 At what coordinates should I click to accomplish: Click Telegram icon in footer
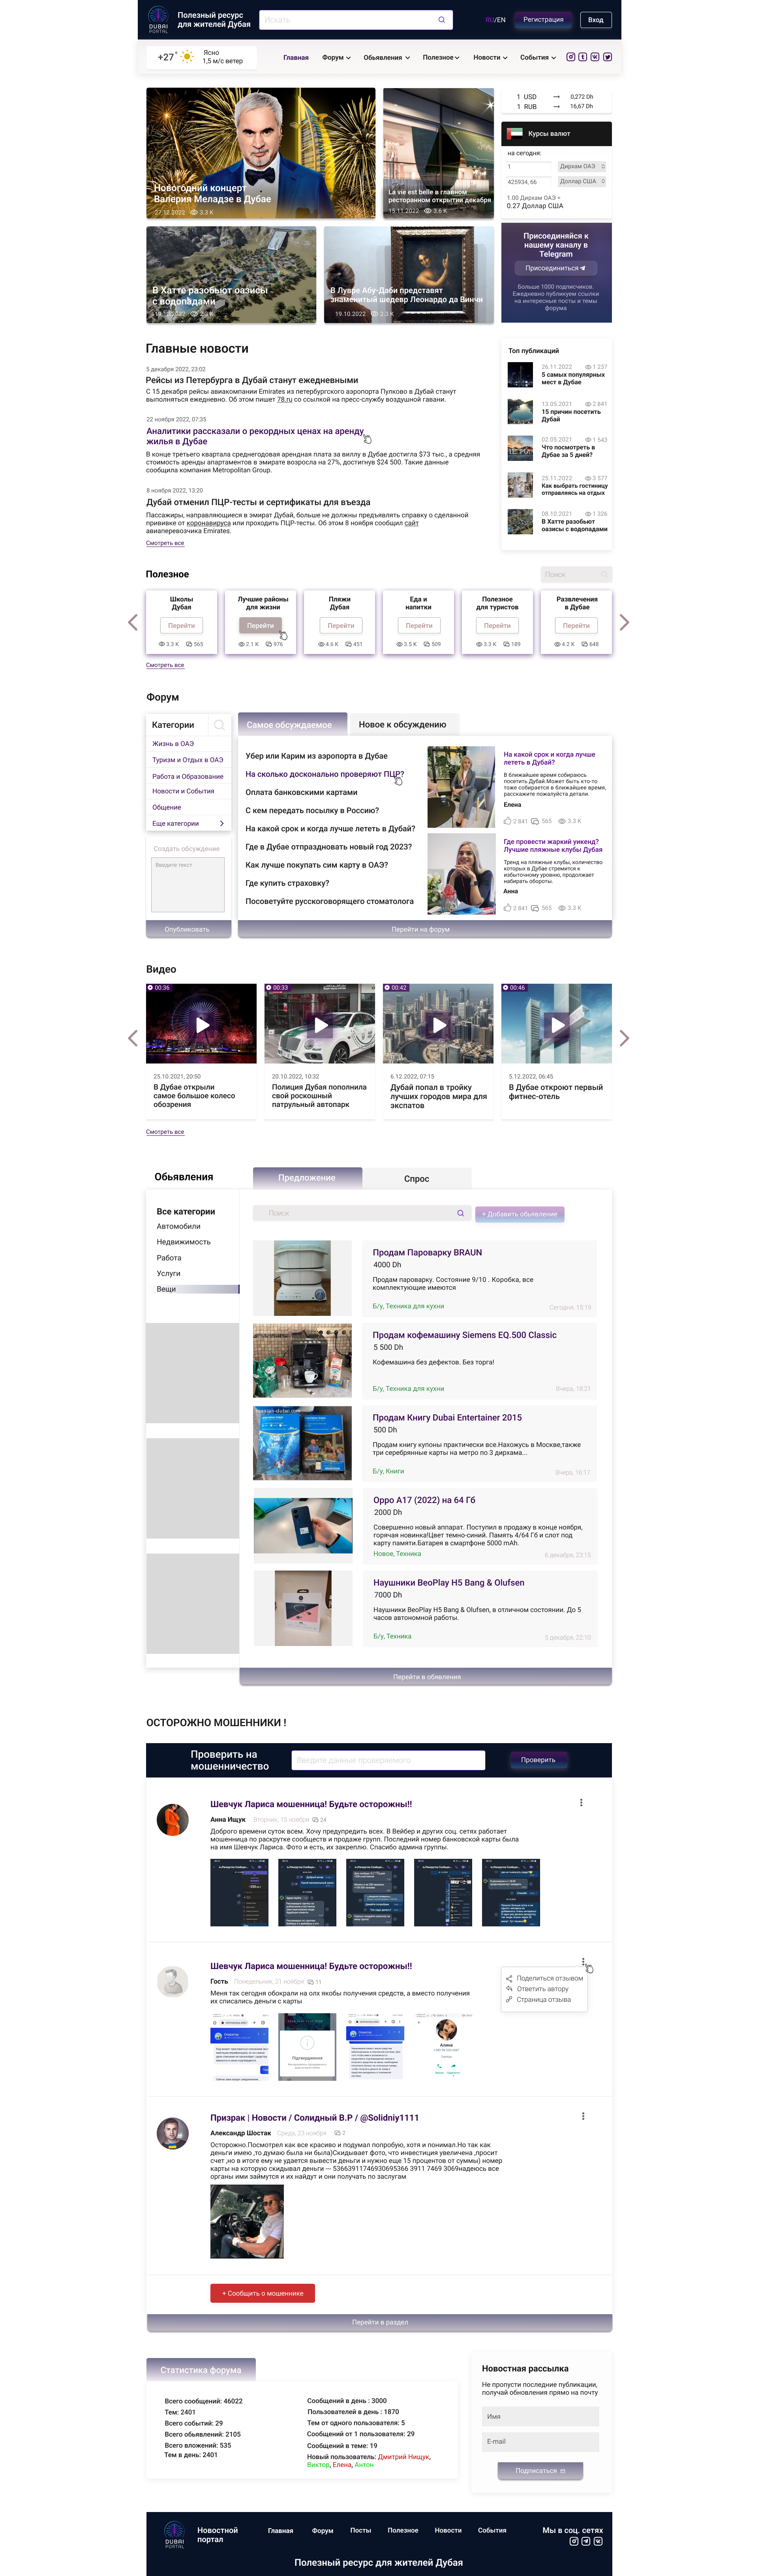click(x=586, y=2541)
